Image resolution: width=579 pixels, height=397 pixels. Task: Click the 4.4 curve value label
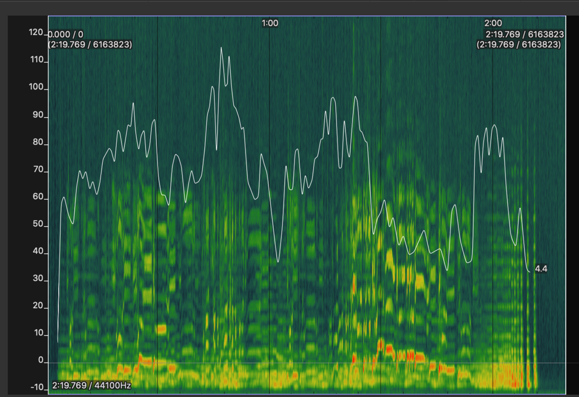click(x=541, y=269)
